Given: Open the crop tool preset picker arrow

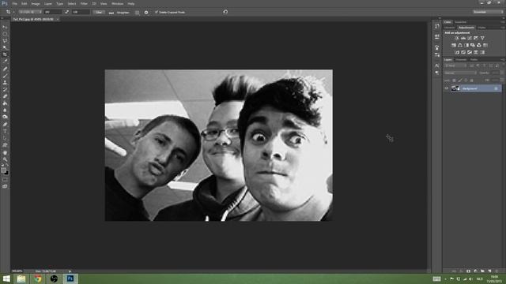Looking at the screenshot, I should pyautogui.click(x=14, y=12).
